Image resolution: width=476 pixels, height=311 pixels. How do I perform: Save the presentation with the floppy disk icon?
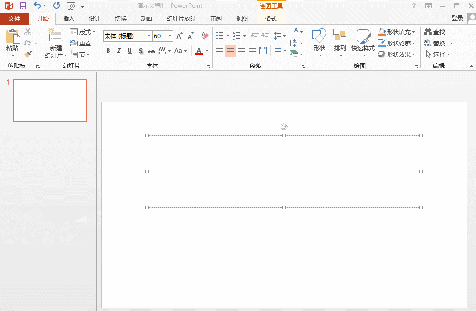coord(23,6)
